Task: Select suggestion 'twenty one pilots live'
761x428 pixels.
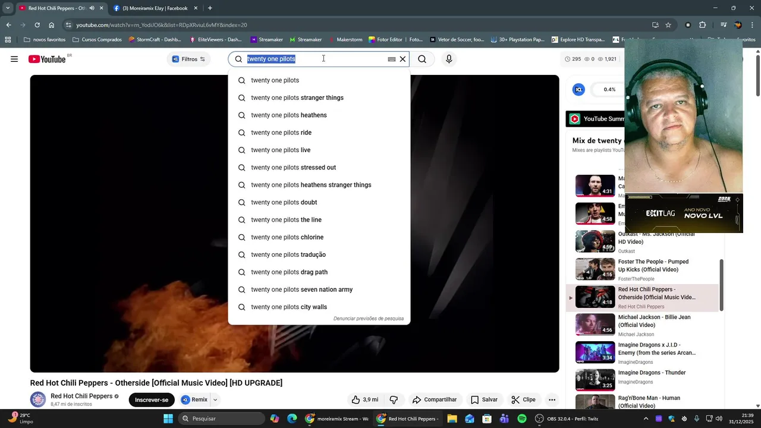Action: (319, 150)
